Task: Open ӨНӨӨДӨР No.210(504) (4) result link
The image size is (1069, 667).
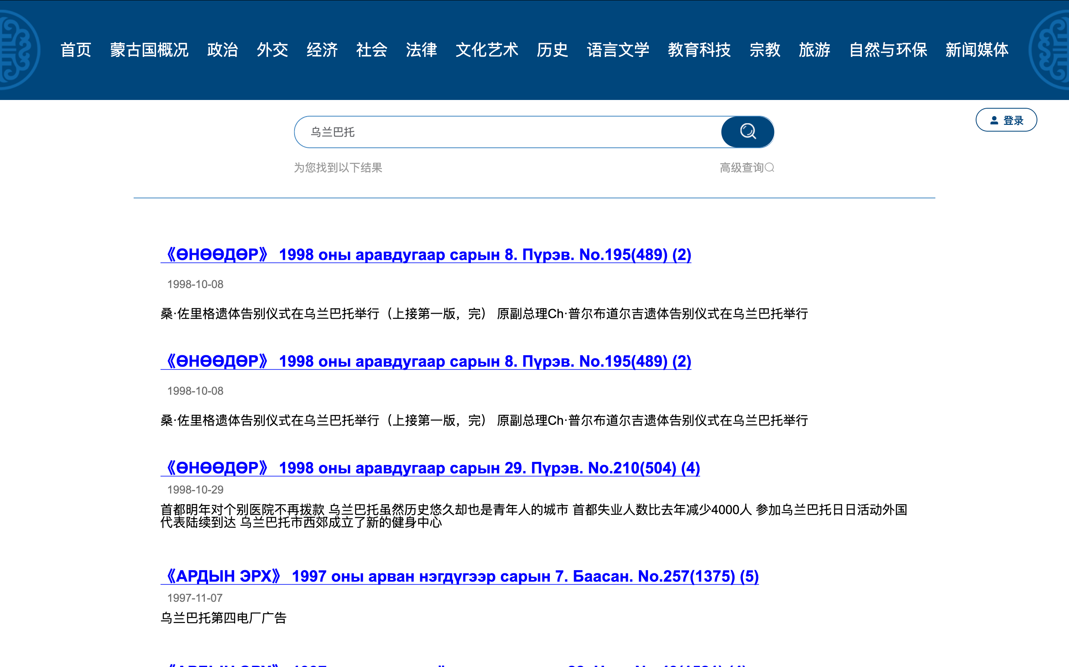Action: coord(431,468)
